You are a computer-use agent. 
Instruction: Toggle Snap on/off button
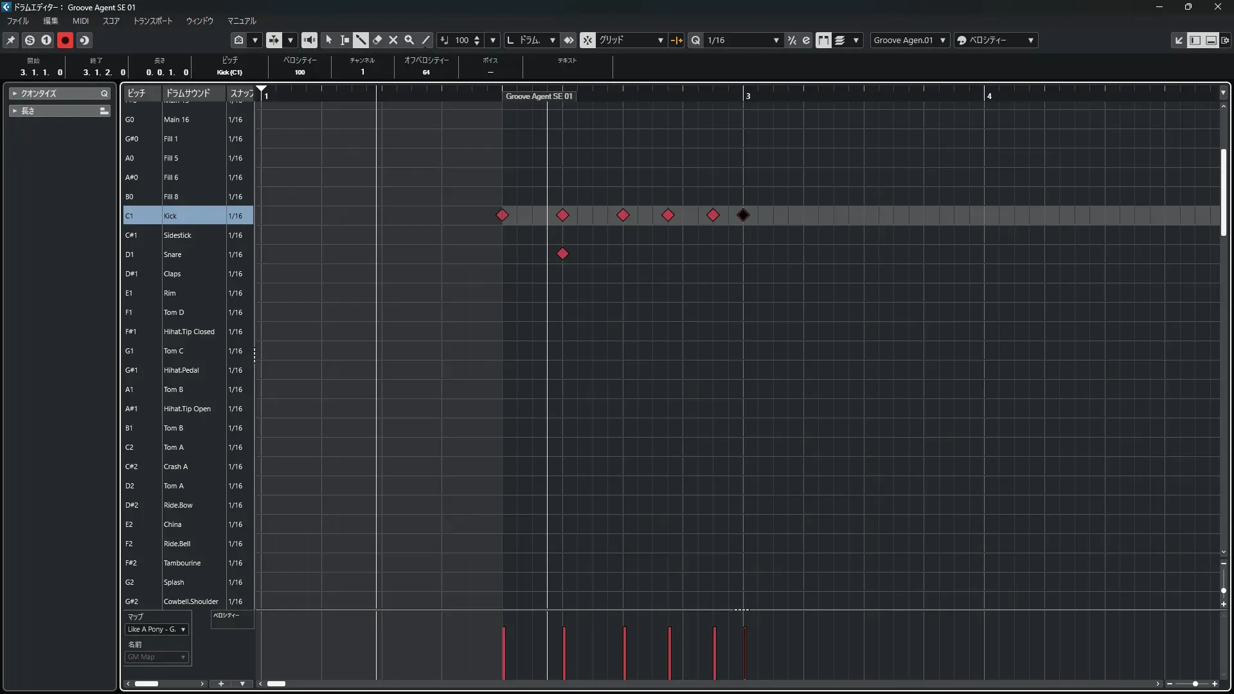(587, 40)
